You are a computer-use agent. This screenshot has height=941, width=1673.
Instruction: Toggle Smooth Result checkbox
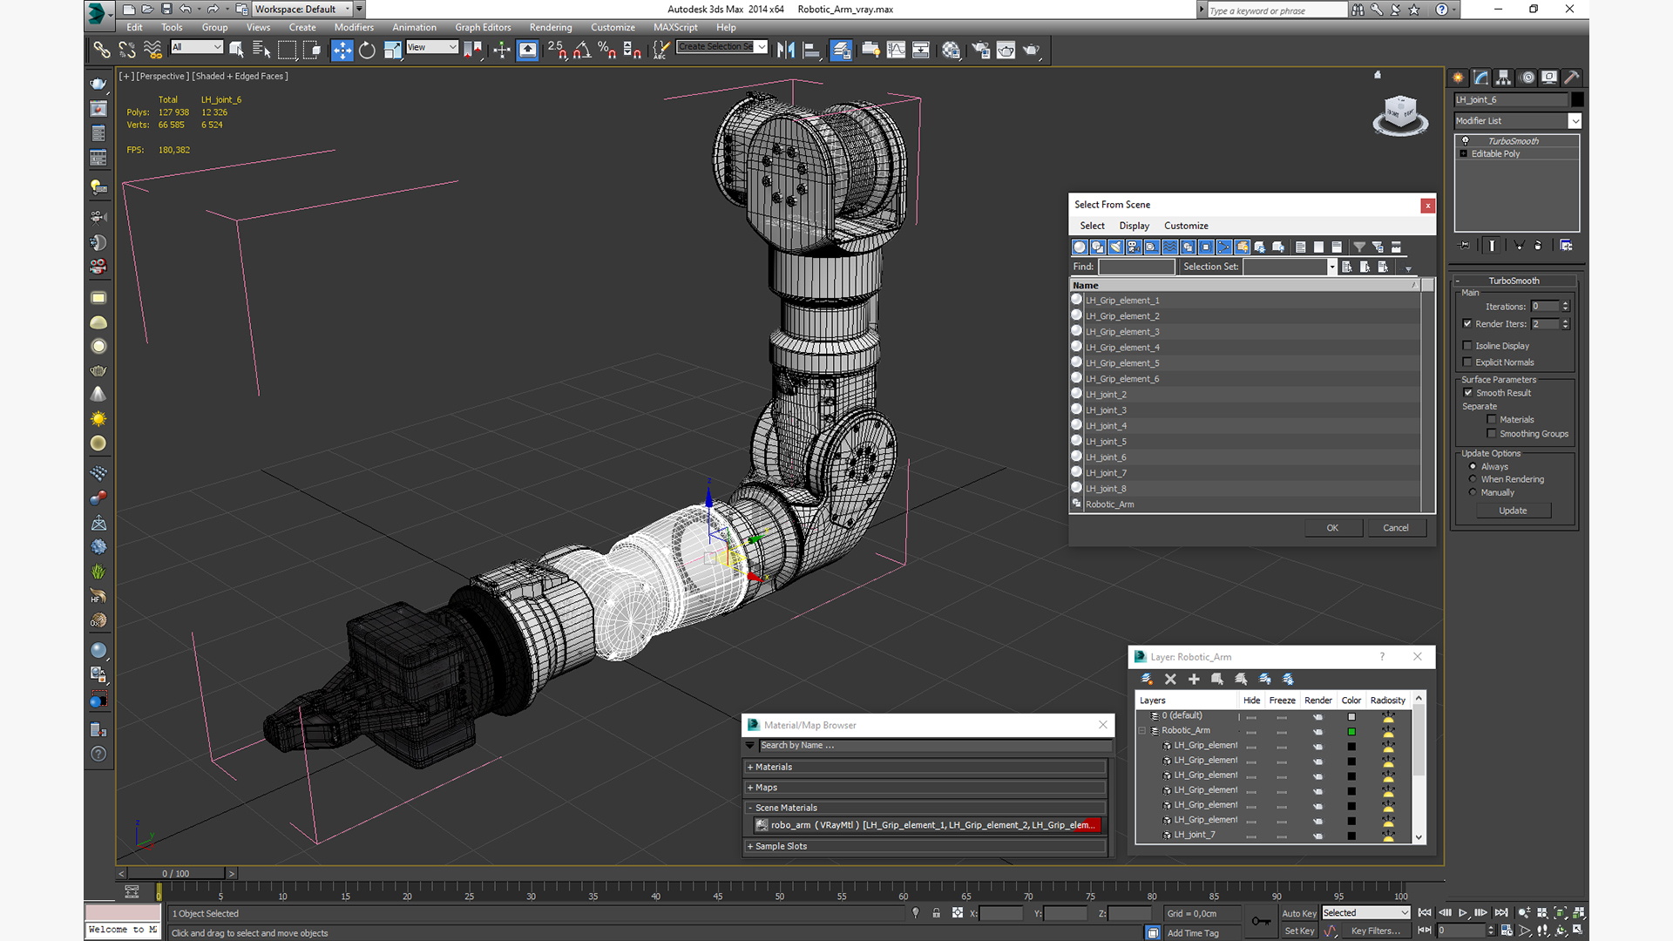(1467, 393)
